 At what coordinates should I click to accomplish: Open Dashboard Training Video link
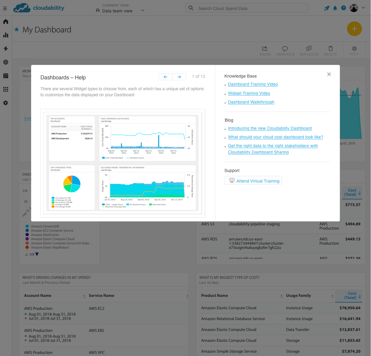pyautogui.click(x=253, y=84)
